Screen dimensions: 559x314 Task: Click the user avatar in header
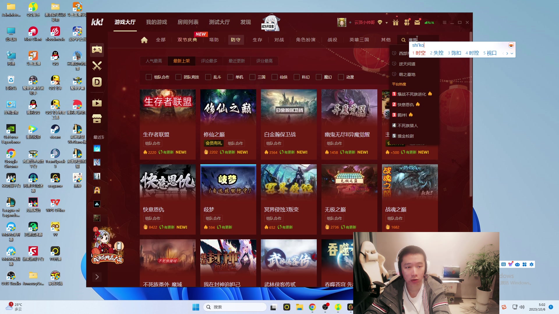point(342,22)
